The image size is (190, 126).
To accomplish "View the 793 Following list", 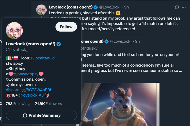I will tap(18, 104).
